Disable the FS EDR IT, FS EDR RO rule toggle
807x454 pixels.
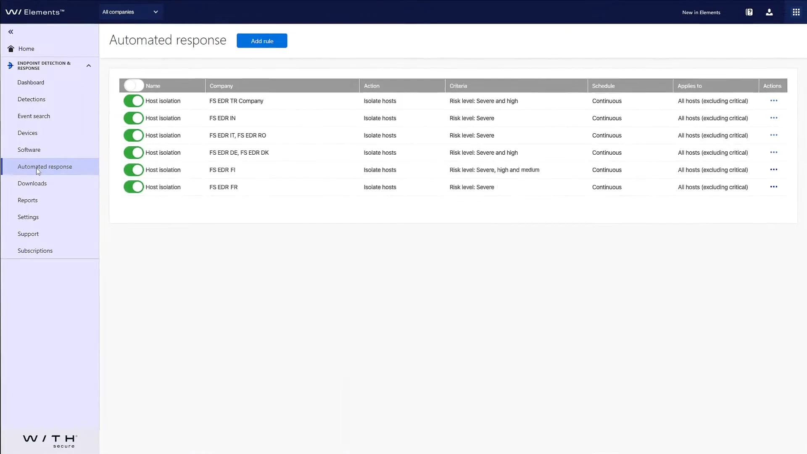click(x=134, y=135)
